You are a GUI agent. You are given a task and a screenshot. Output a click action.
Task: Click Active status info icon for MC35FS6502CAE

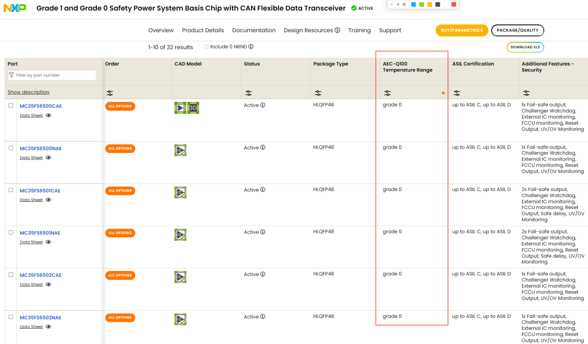coord(263,274)
